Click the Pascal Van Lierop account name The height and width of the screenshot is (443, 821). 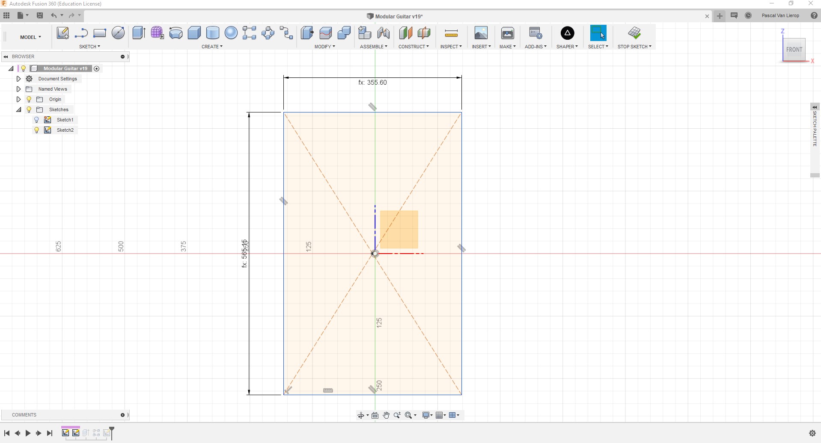[x=780, y=16]
